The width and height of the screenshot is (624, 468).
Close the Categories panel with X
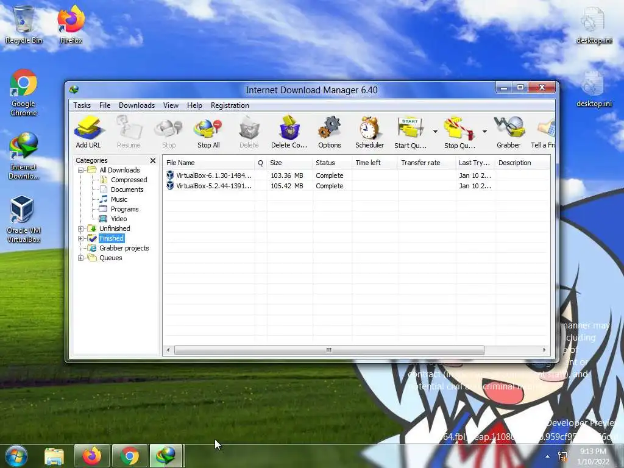[153, 160]
